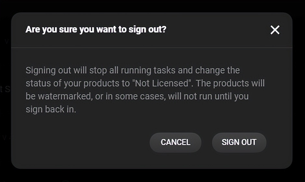Click the dimmed backdrop above the dialog

click(152, 6)
